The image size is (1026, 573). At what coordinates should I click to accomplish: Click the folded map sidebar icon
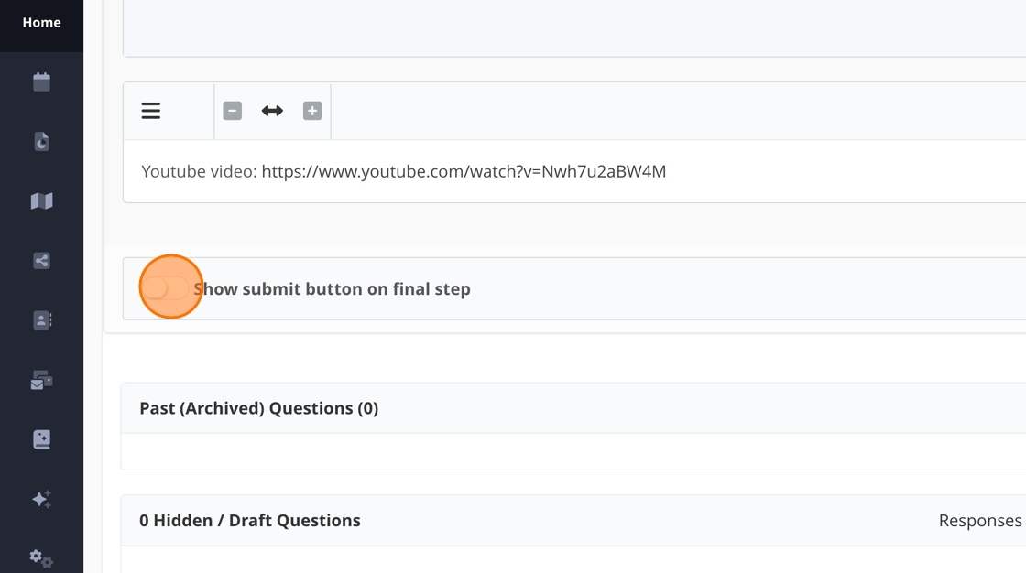click(41, 201)
